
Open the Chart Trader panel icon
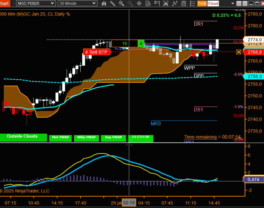[157, 3]
